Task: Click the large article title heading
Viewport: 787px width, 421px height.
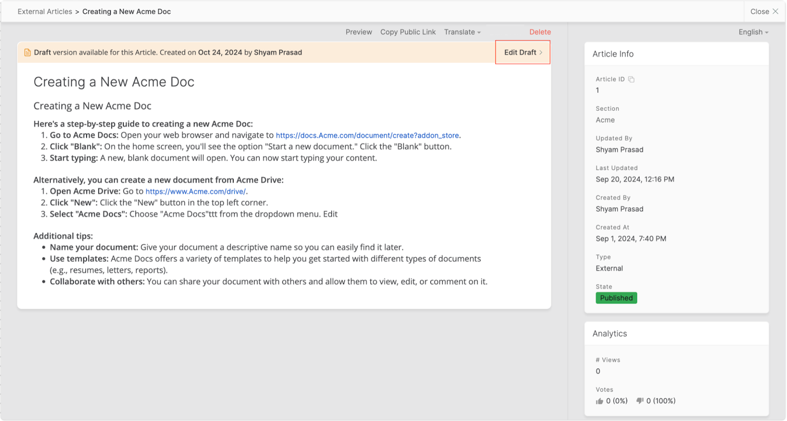Action: click(114, 82)
